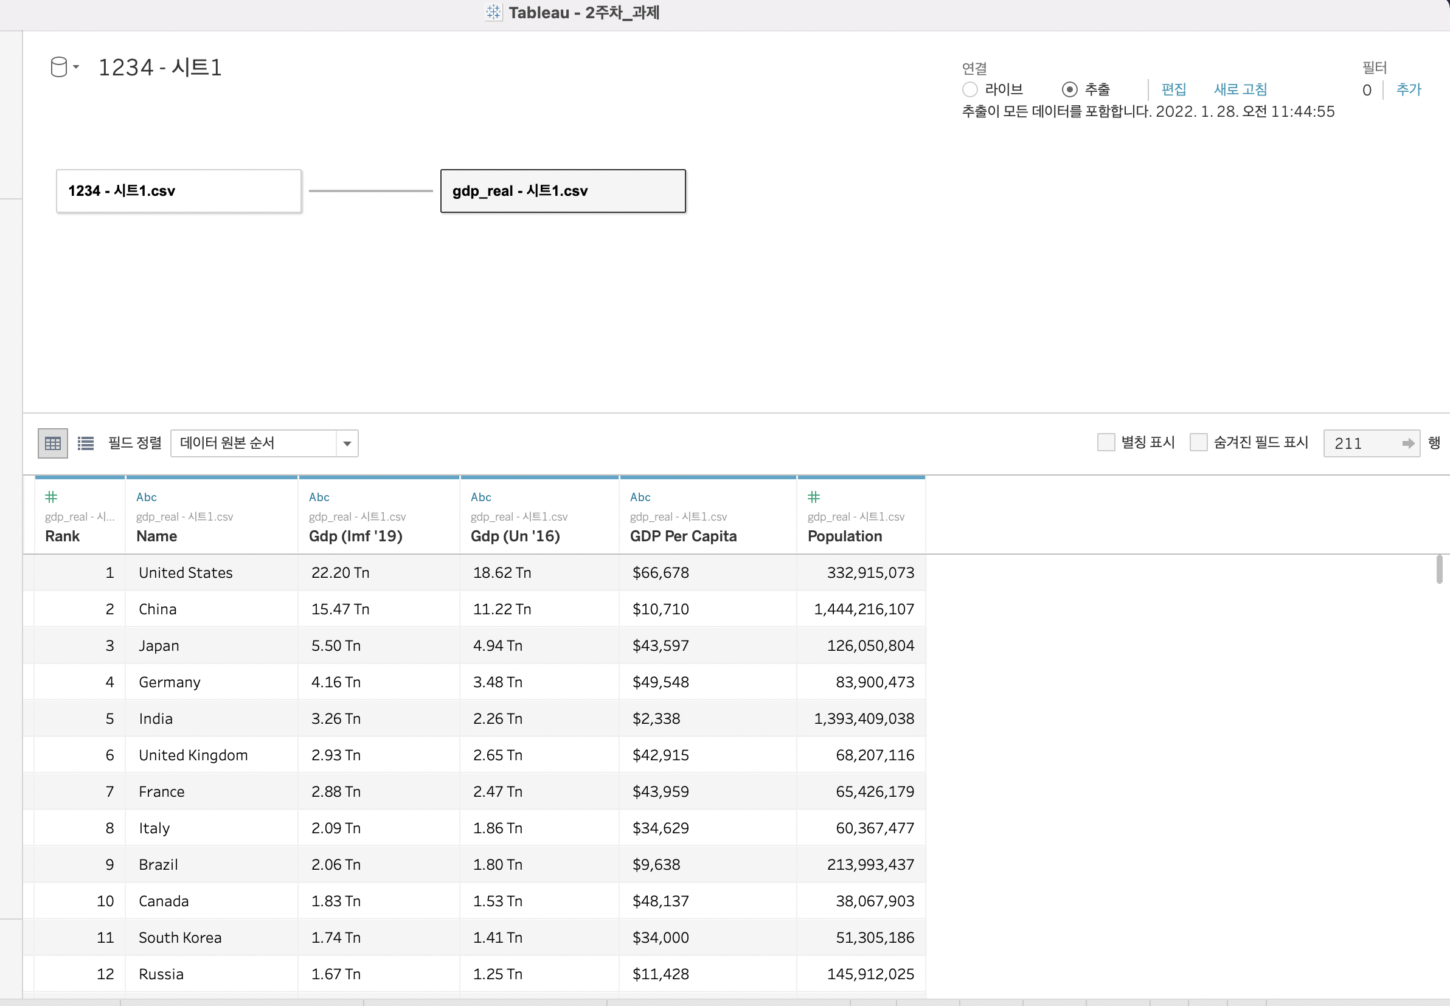1450x1006 pixels.
Task: Enable 숨겨진 필드 표시 checkbox
Action: tap(1199, 443)
